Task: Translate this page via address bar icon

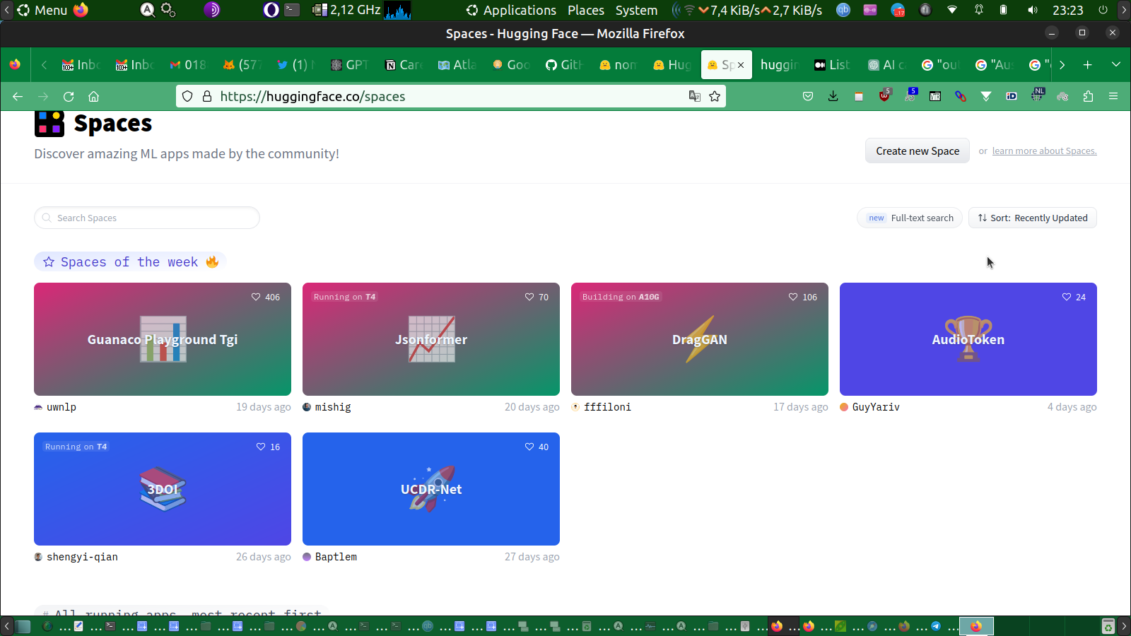Action: pos(695,96)
